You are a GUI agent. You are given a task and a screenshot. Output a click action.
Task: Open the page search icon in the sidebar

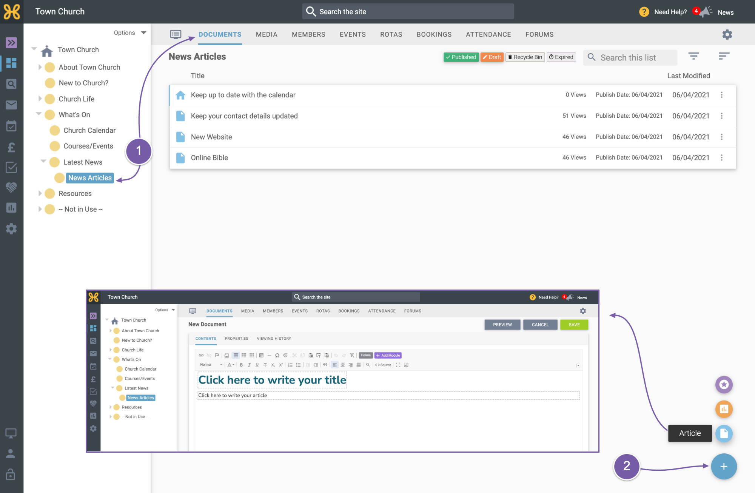click(x=11, y=84)
